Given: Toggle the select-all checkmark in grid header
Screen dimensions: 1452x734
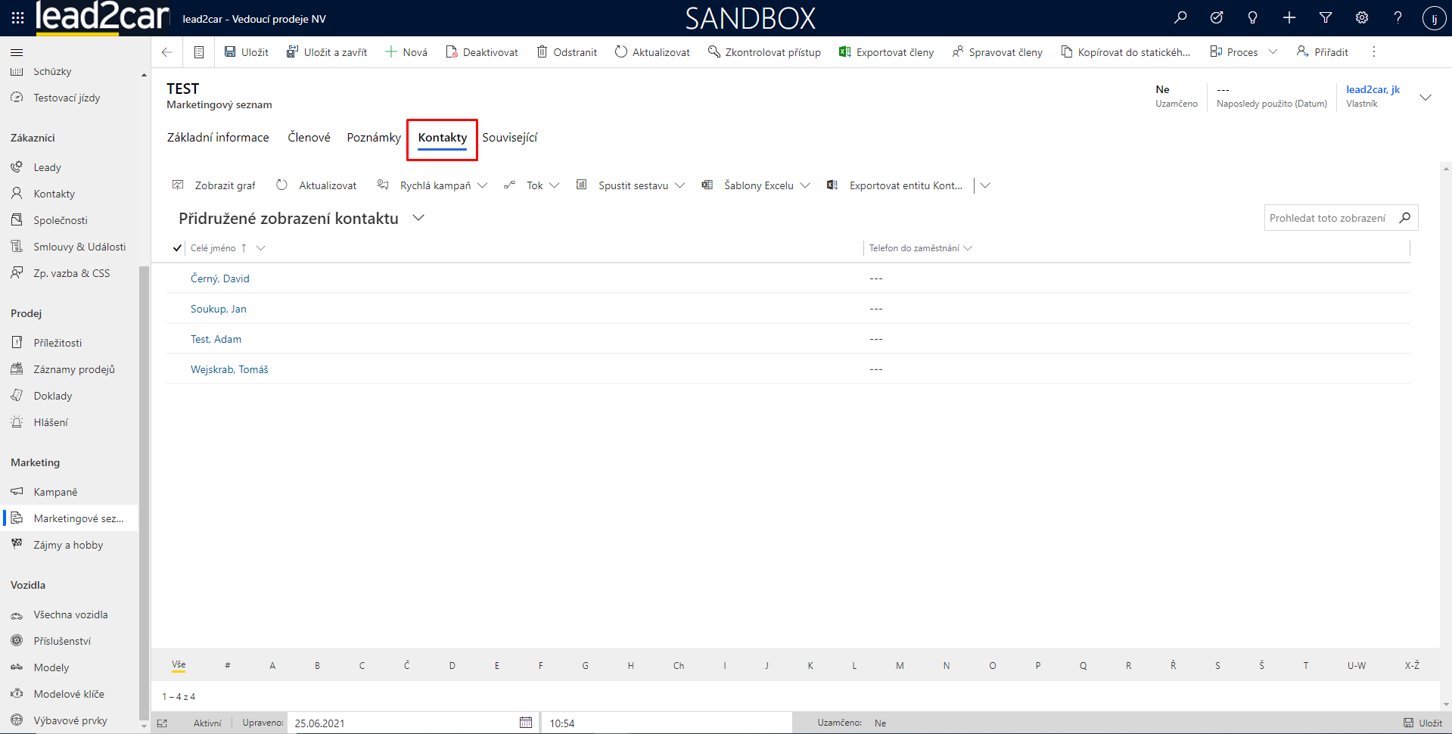Looking at the screenshot, I should point(177,248).
